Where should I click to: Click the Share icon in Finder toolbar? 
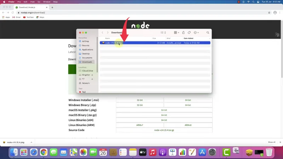[184, 33]
